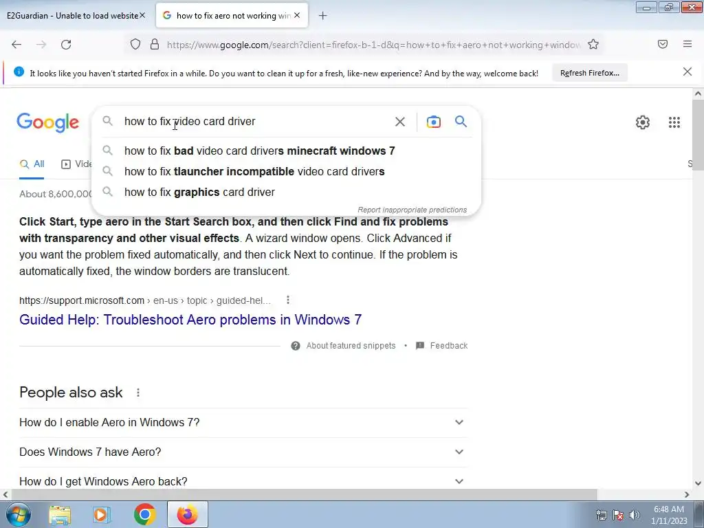The image size is (704, 528).
Task: Click the info icon in notification bar
Action: pyautogui.click(x=19, y=71)
